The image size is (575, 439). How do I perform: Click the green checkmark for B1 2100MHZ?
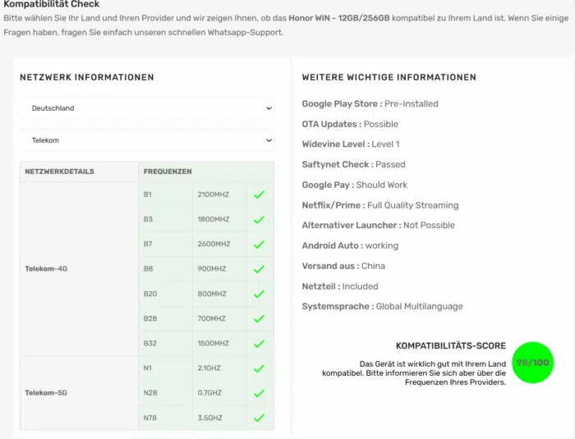259,195
